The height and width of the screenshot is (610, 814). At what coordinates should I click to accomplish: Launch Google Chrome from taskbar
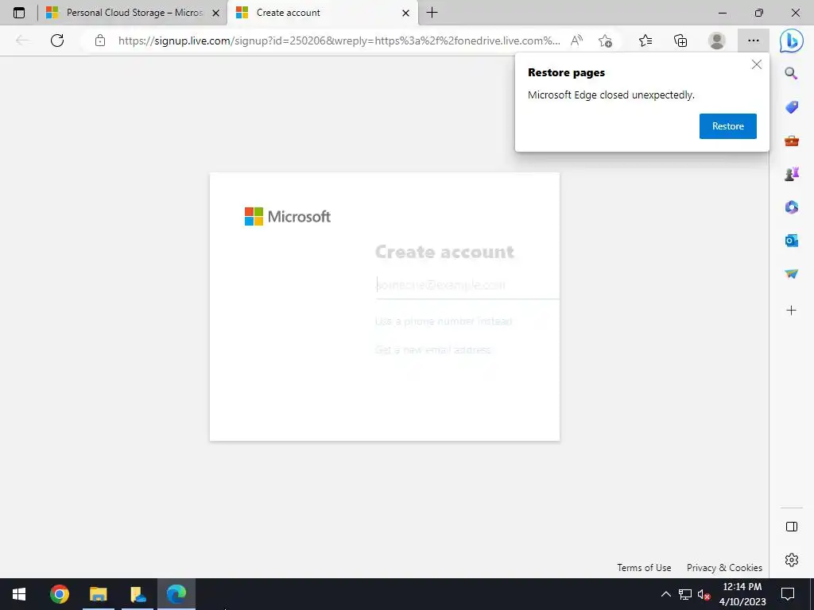[59, 594]
